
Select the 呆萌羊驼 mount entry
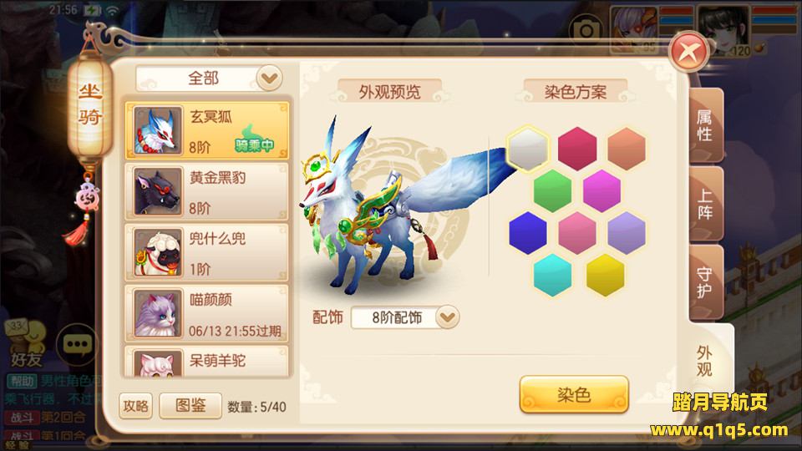tap(207, 362)
